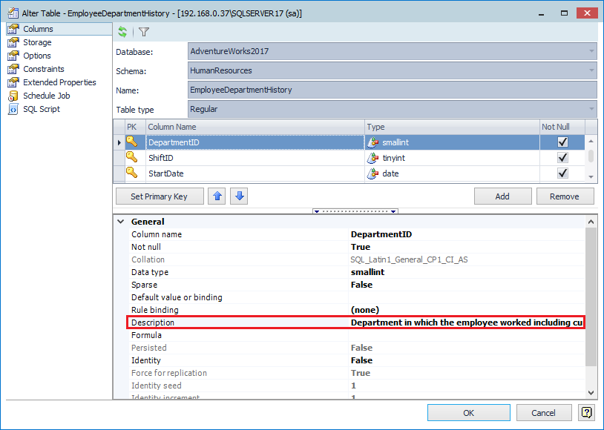604x430 pixels.
Task: Toggle Not Null checkbox for StartDate
Action: [x=562, y=173]
